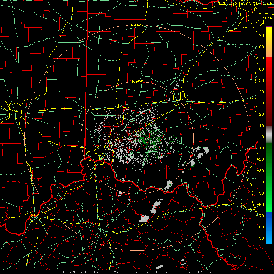Click the "-30" value on the velocity scale
The image size is (274, 274).
(260, 171)
